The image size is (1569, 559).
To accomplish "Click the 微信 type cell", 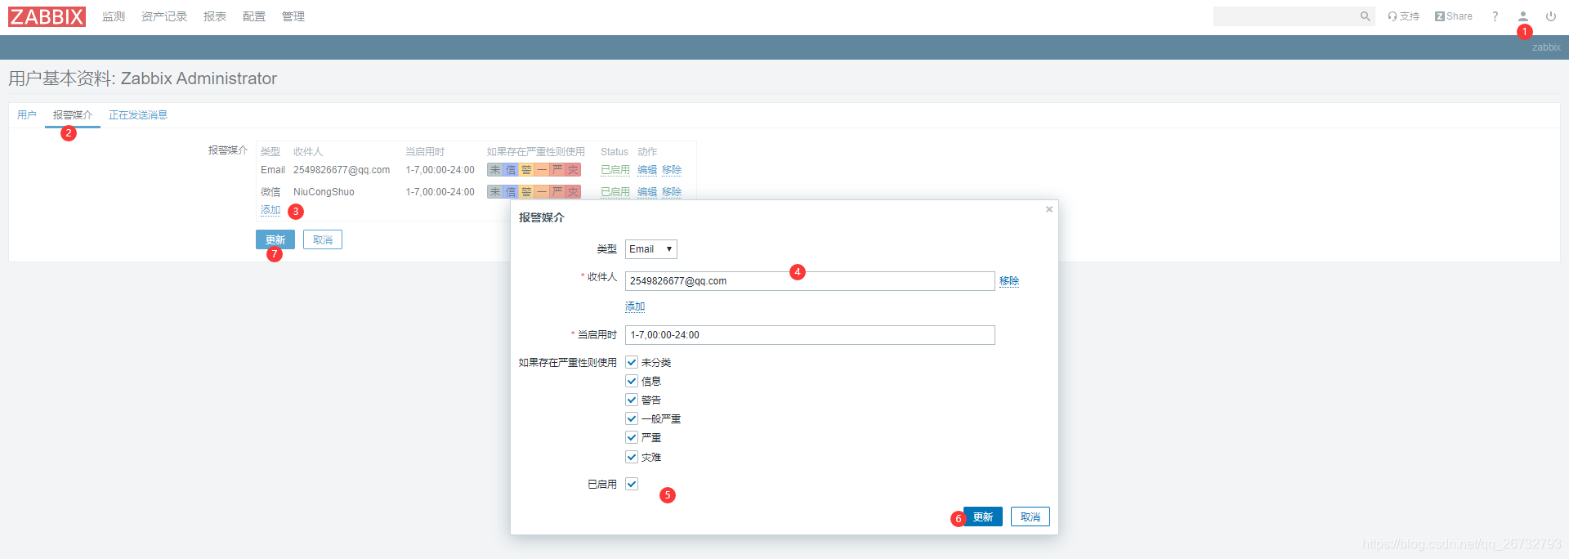I will pos(270,192).
